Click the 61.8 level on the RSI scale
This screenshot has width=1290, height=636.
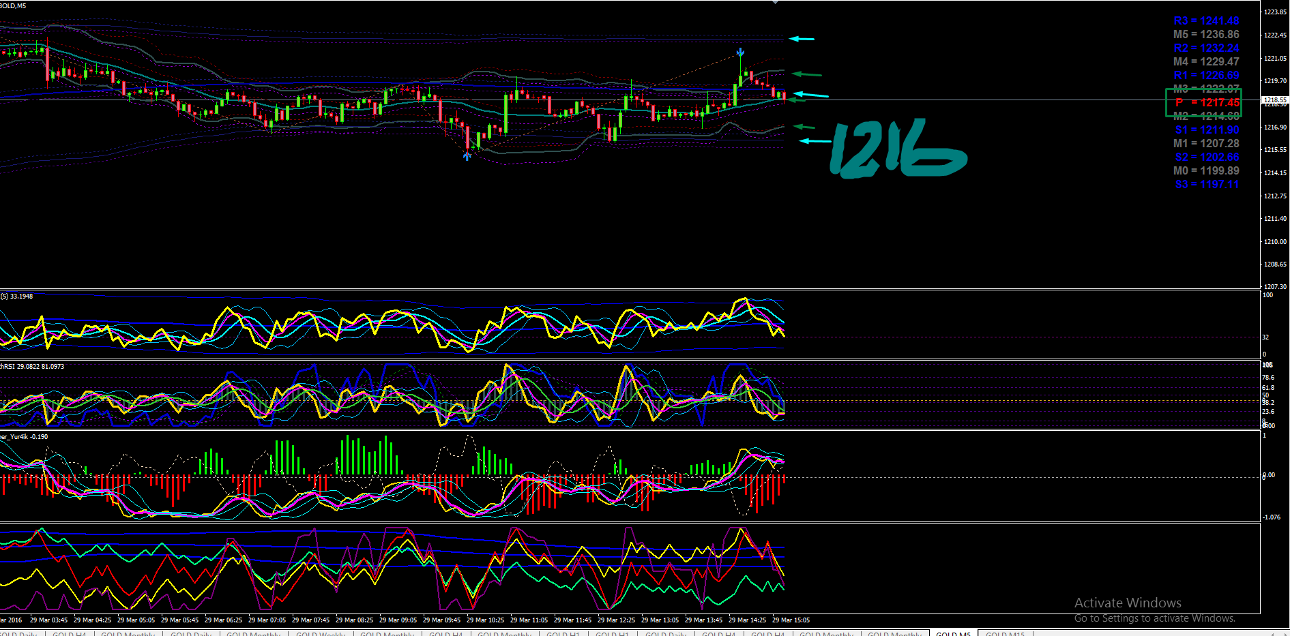point(1268,387)
